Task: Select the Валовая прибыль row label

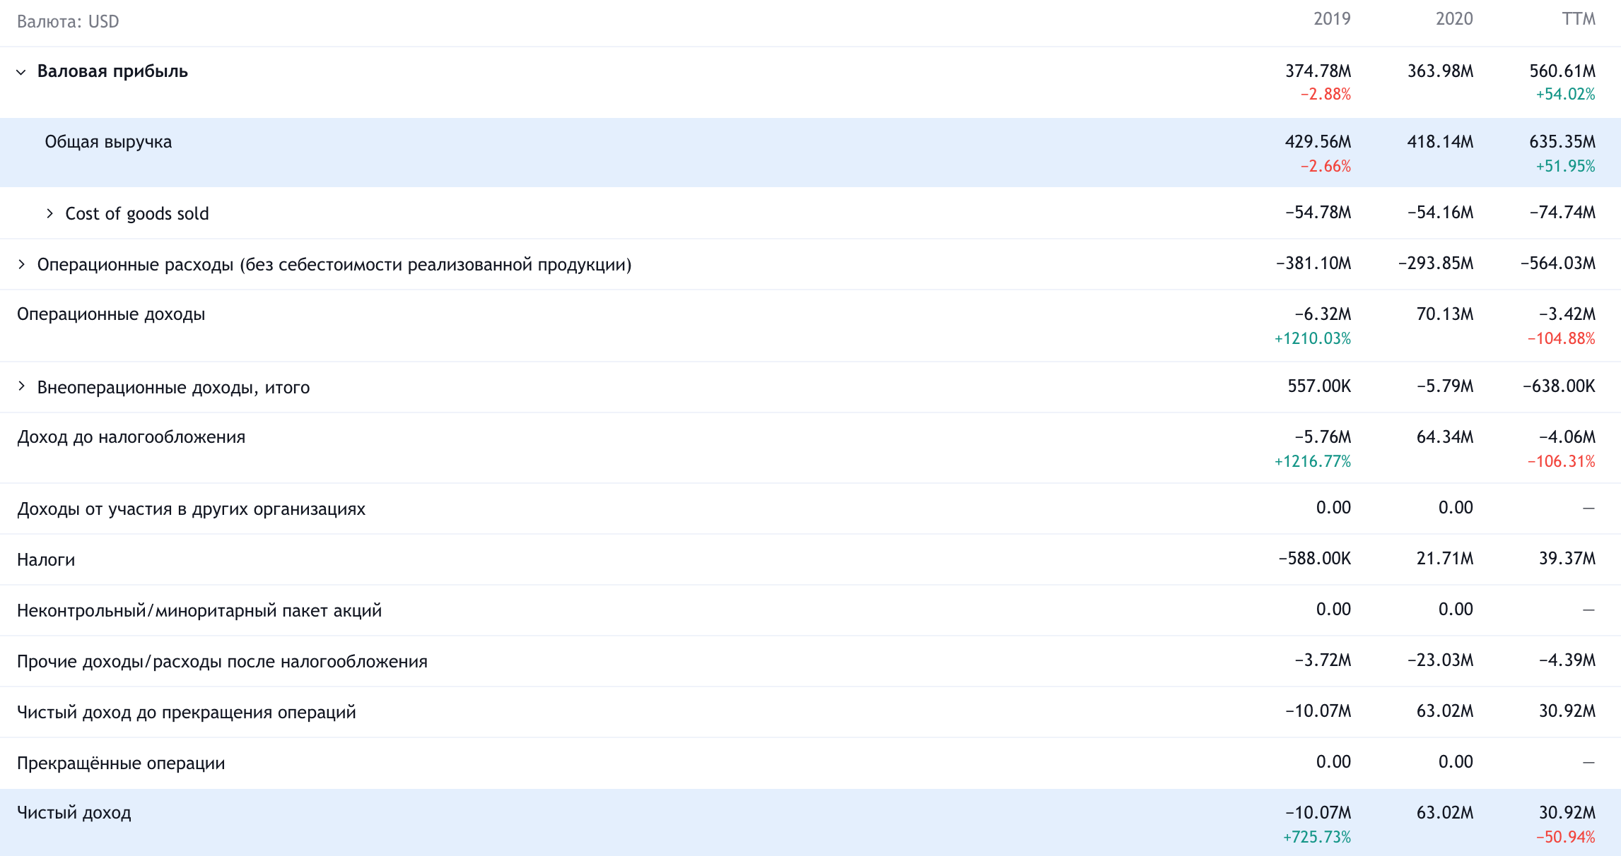Action: 112,71
